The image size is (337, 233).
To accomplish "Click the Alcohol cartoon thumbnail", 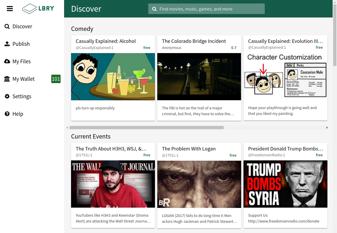I will pyautogui.click(x=113, y=77).
